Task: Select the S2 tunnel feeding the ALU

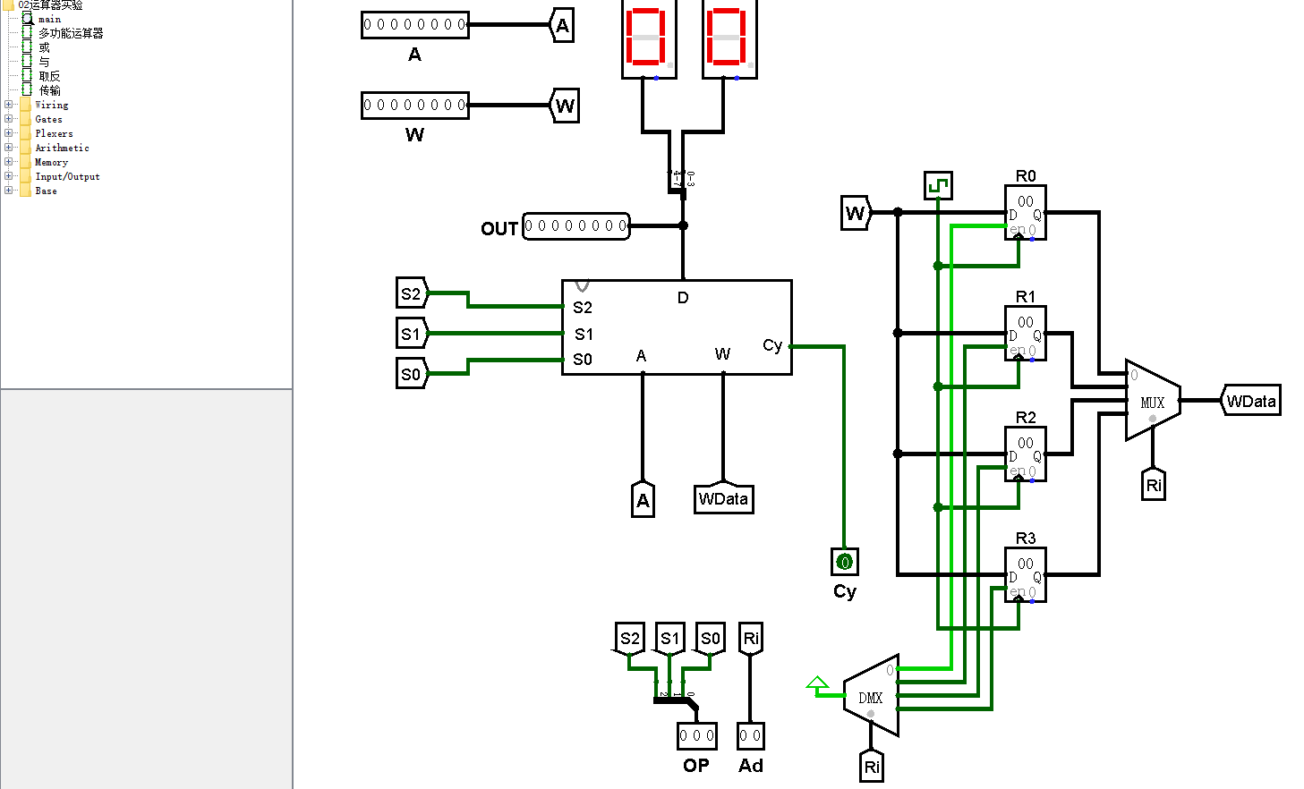Action: [x=413, y=293]
